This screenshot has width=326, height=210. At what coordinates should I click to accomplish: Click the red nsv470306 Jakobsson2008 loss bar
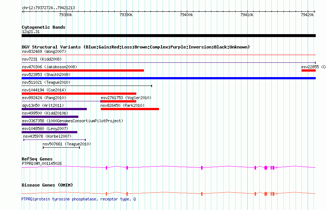83,70
